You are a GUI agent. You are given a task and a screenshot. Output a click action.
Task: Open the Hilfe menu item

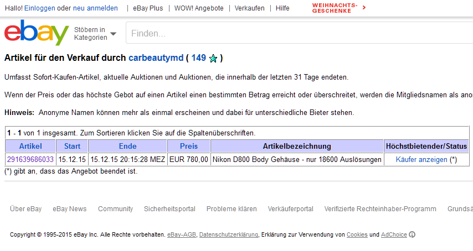[282, 8]
